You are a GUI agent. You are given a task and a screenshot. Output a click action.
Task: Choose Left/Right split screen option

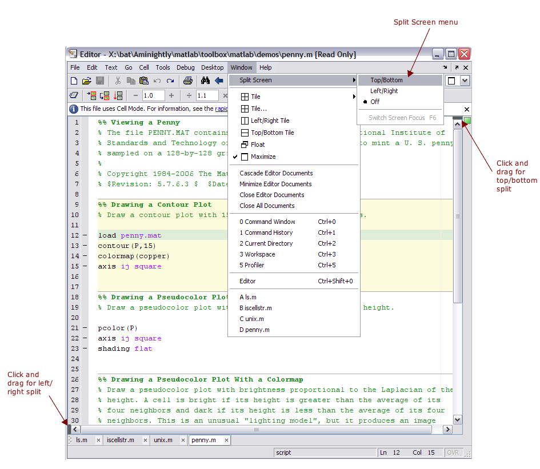384,91
